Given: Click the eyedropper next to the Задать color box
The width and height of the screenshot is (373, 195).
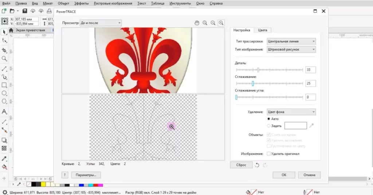Looking at the screenshot, I should coord(311,126).
